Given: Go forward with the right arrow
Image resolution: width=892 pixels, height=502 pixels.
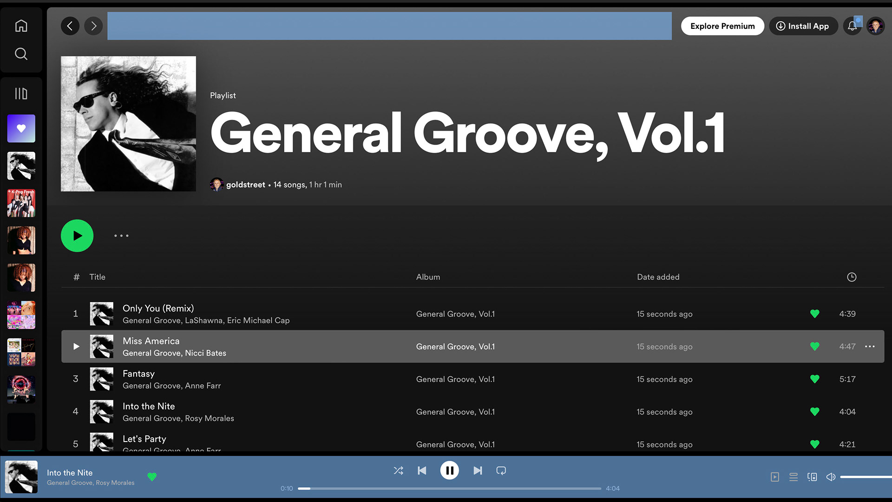Looking at the screenshot, I should point(93,26).
